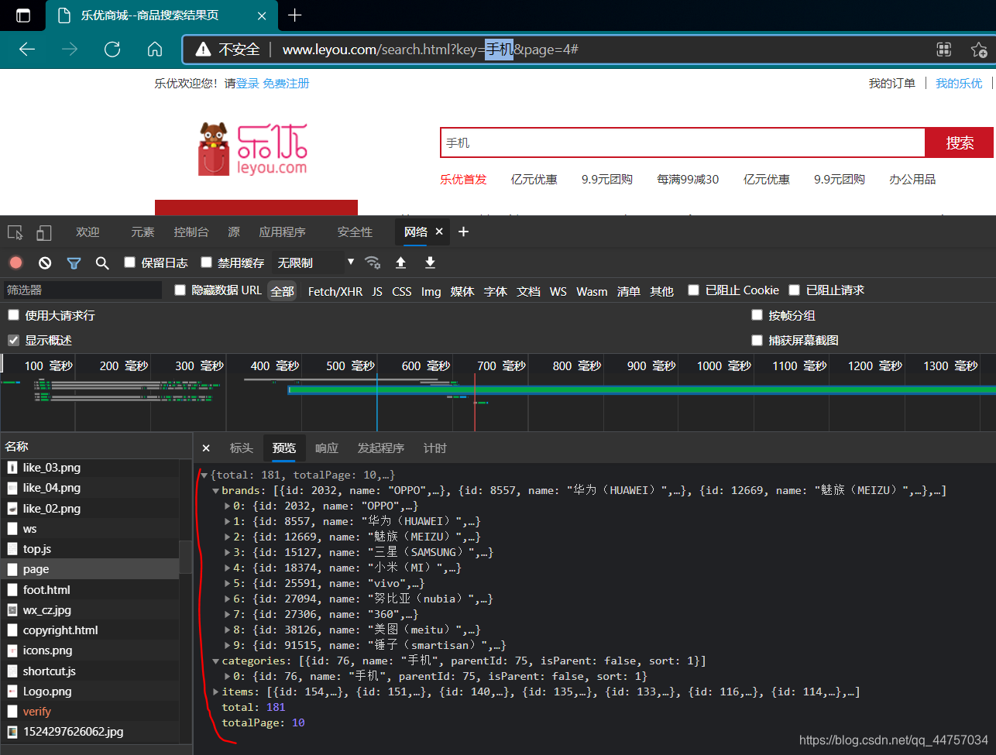This screenshot has width=996, height=755.
Task: Open a new browser tab with plus
Action: 294,15
